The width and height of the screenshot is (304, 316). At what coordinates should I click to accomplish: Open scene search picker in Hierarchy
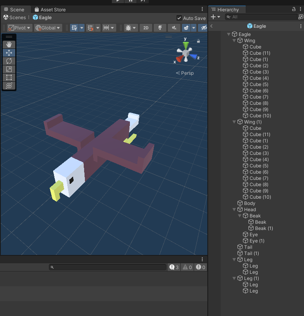click(300, 17)
